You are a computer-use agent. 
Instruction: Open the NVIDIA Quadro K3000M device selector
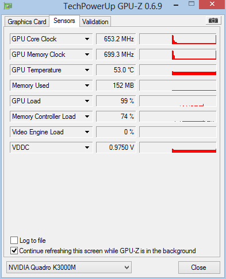coord(69,267)
